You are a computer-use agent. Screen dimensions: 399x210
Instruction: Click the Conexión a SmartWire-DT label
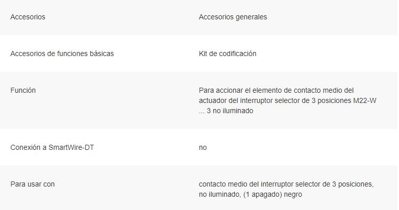52,147
